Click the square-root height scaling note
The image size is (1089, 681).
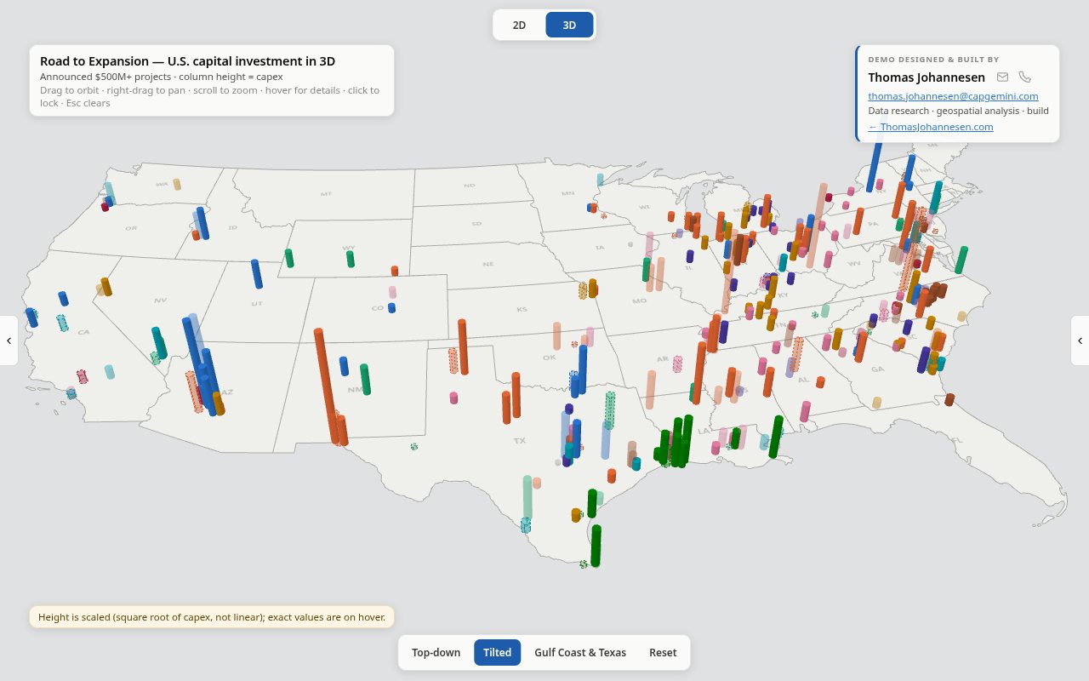212,617
